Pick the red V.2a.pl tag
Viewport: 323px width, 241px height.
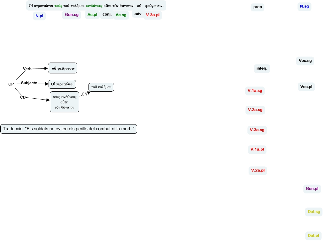click(258, 170)
